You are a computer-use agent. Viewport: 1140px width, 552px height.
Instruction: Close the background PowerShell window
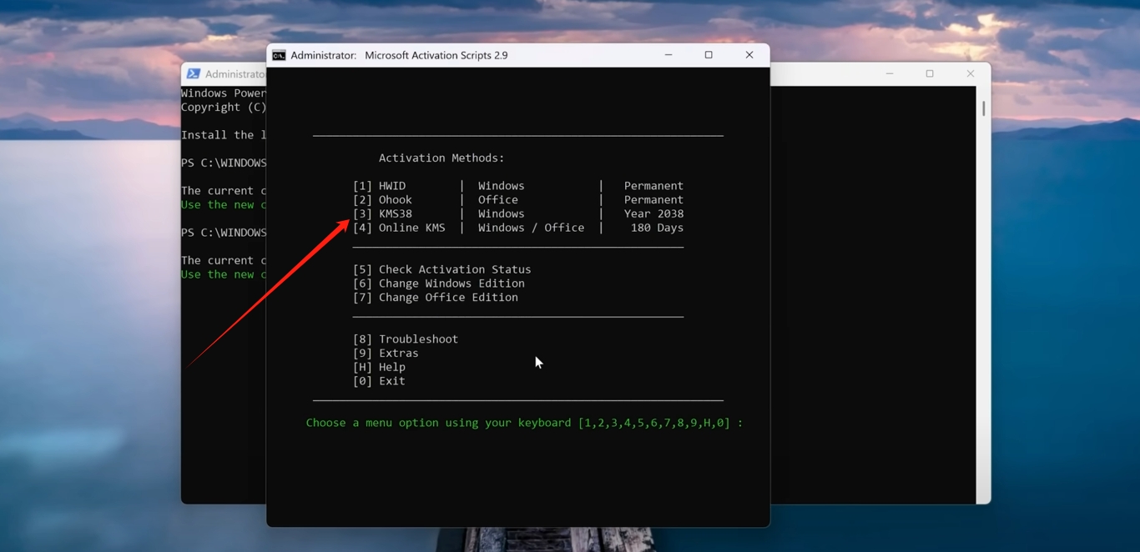click(971, 73)
